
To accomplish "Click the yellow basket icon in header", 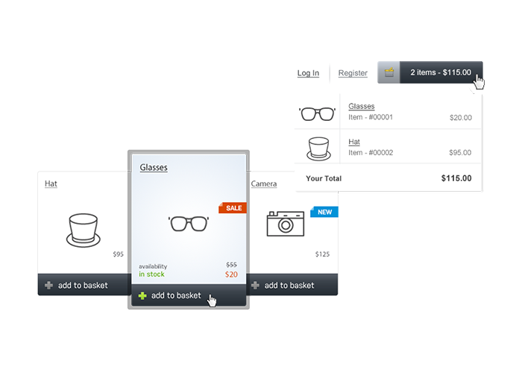I will [389, 73].
